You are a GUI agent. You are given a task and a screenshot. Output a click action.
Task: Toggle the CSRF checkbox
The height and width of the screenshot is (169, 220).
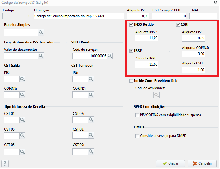coord(178,25)
